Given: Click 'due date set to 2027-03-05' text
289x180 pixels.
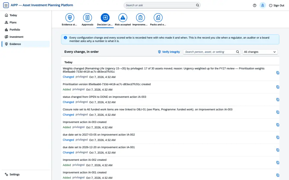Looking at the screenshot, I should point(99,135).
